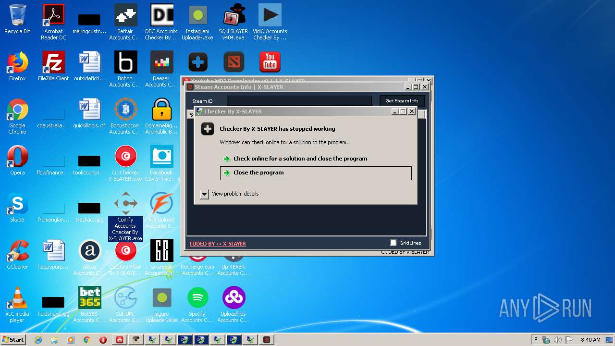The height and width of the screenshot is (346, 615).
Task: Select DBC Accounts Checker desktop icon
Action: 161,22
